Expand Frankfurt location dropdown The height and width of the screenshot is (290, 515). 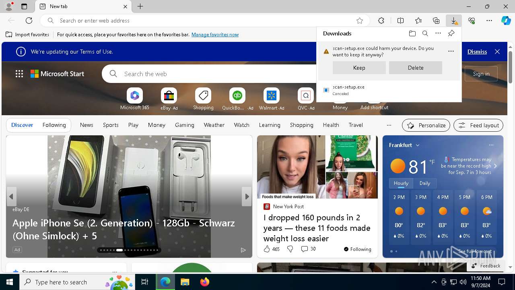pos(418,145)
